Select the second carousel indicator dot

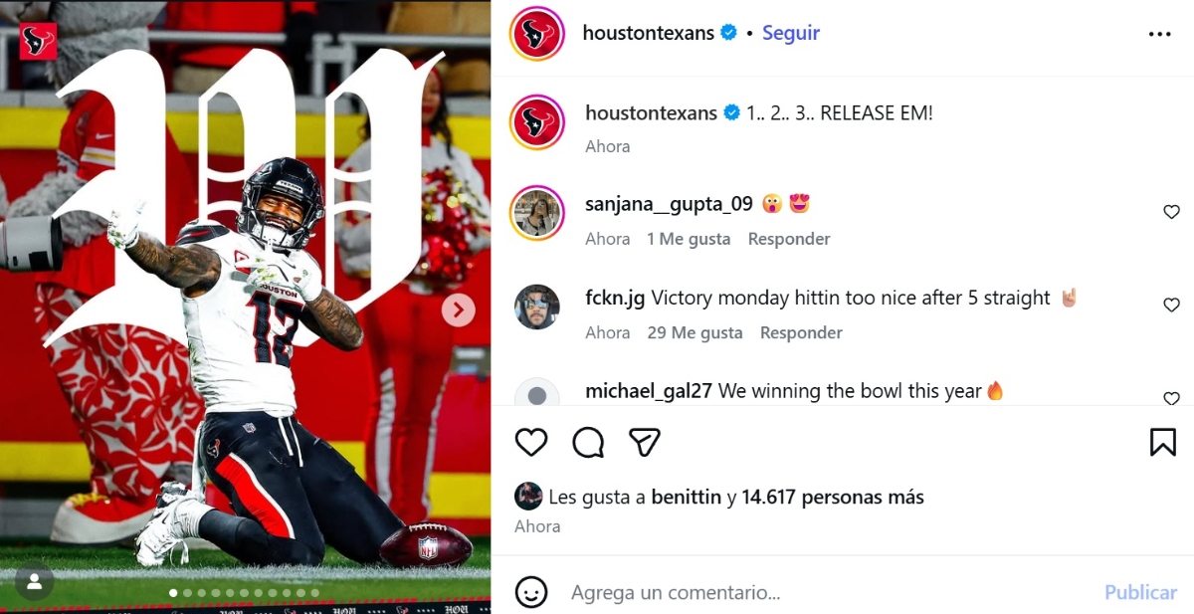(x=187, y=593)
